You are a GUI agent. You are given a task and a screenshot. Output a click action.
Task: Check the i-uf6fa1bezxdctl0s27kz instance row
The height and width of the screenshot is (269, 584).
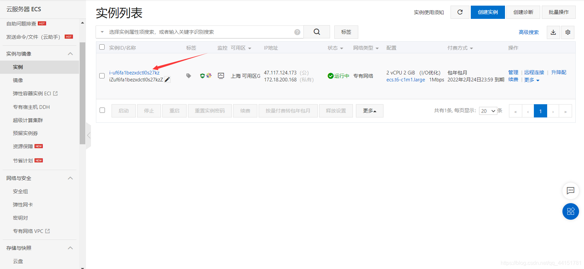102,76
